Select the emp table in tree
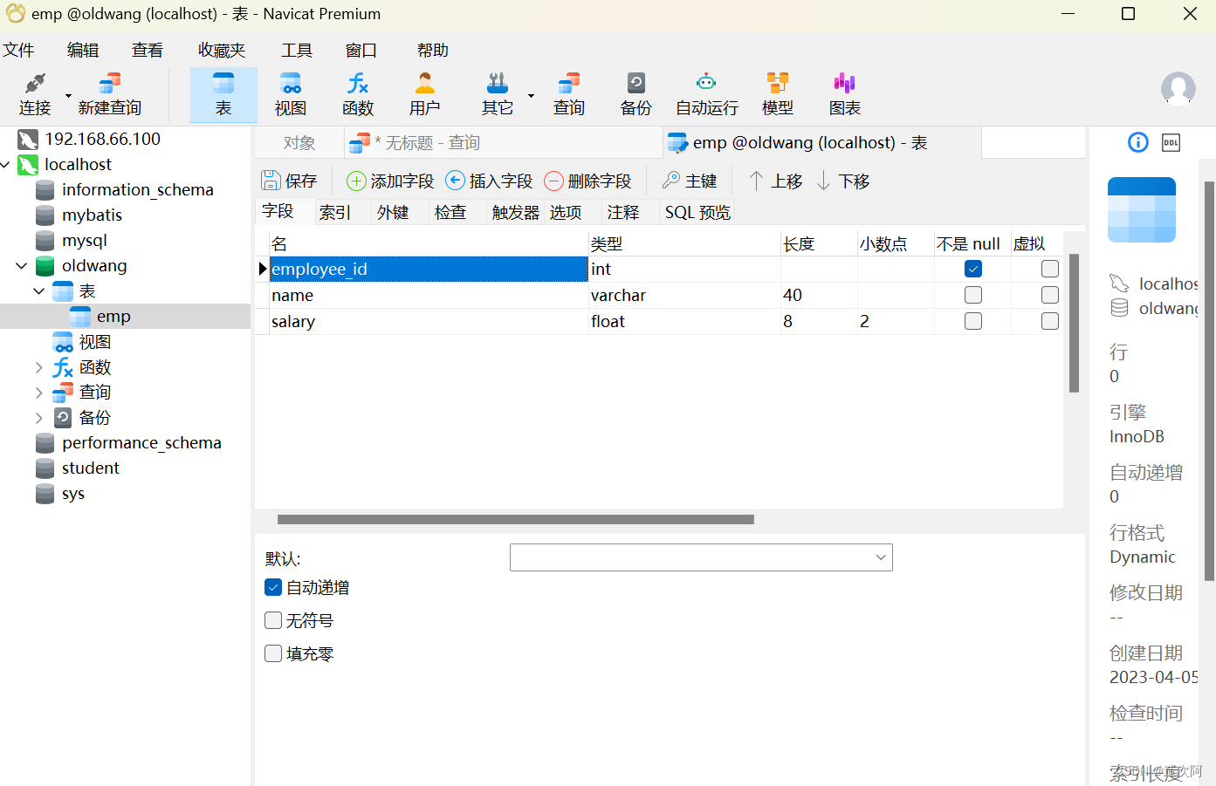 pos(113,316)
